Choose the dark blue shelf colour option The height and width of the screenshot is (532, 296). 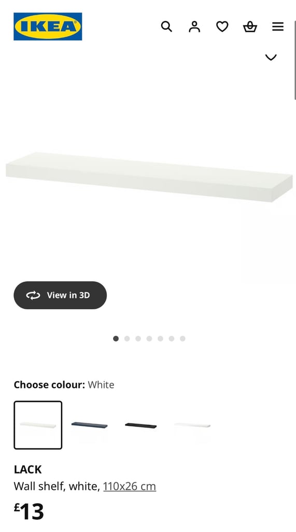[89, 425]
